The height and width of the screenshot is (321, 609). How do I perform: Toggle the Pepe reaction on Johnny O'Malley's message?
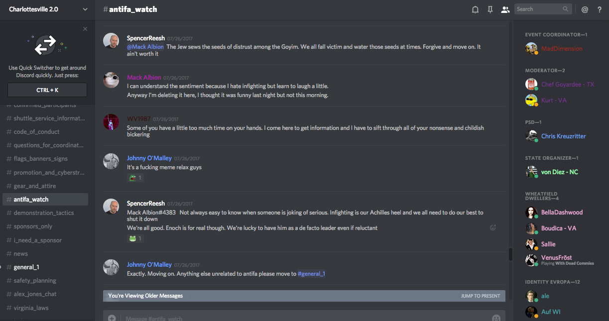point(135,178)
